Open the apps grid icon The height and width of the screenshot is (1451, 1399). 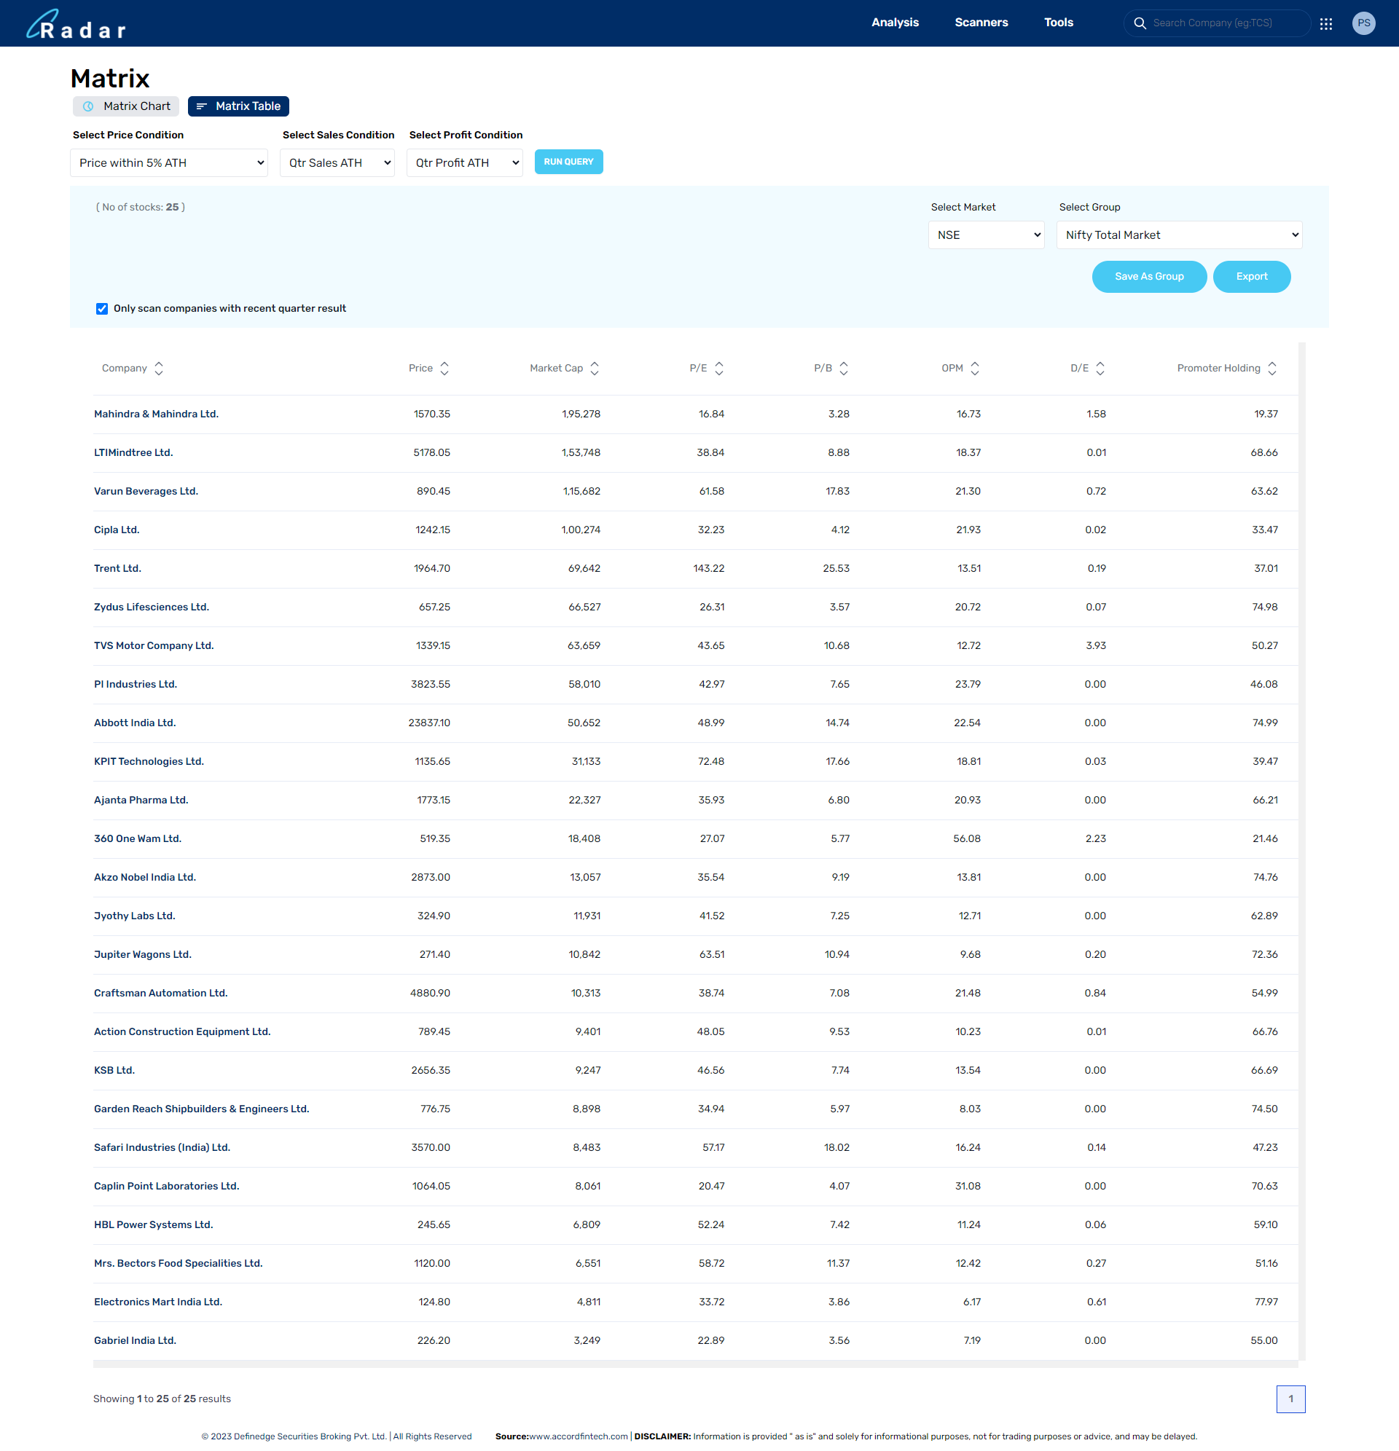click(1325, 24)
